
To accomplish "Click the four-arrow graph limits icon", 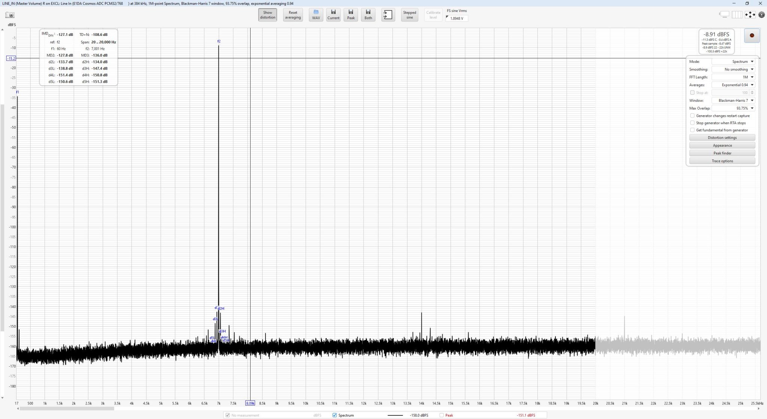I will pyautogui.click(x=750, y=15).
